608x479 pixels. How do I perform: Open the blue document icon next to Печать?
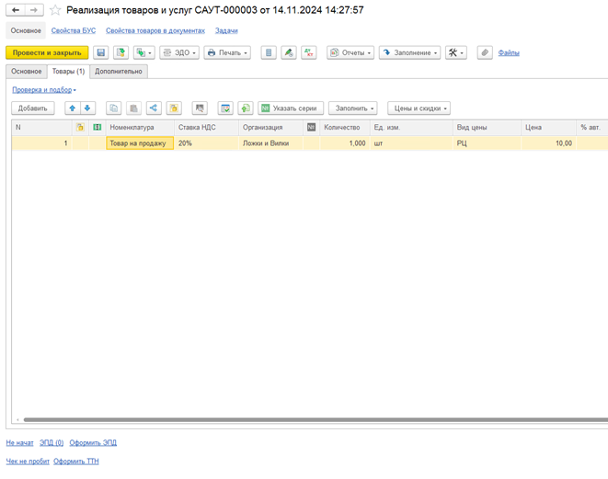click(x=269, y=52)
